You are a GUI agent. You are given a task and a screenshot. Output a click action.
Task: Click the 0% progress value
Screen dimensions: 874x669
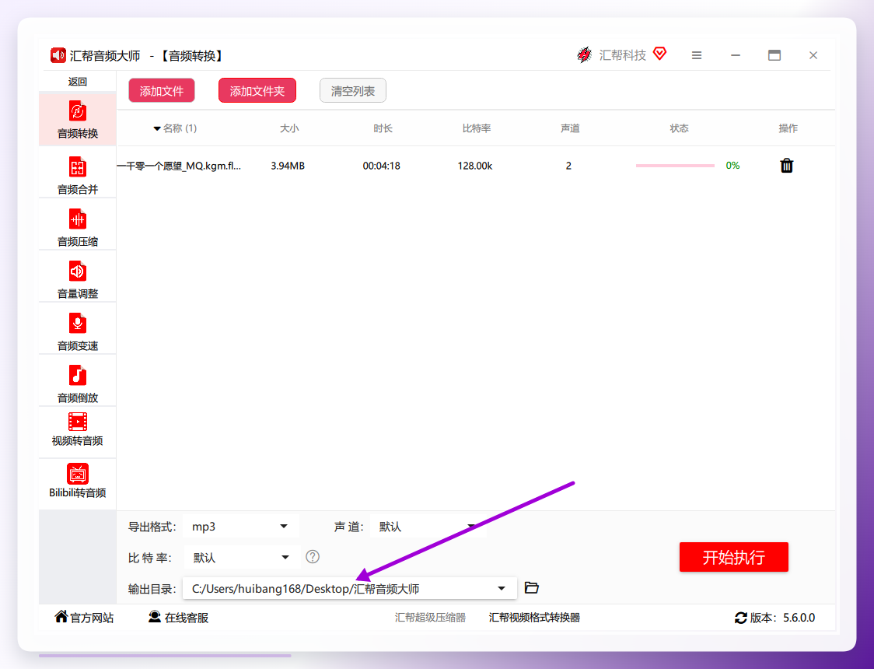732,166
